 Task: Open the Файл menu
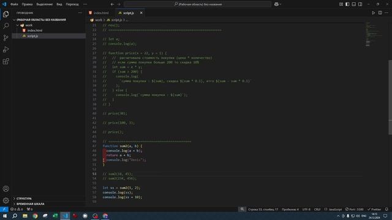tap(14, 4)
